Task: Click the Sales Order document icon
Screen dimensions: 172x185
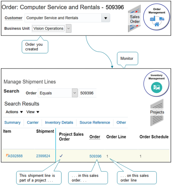Action: tap(135, 19)
